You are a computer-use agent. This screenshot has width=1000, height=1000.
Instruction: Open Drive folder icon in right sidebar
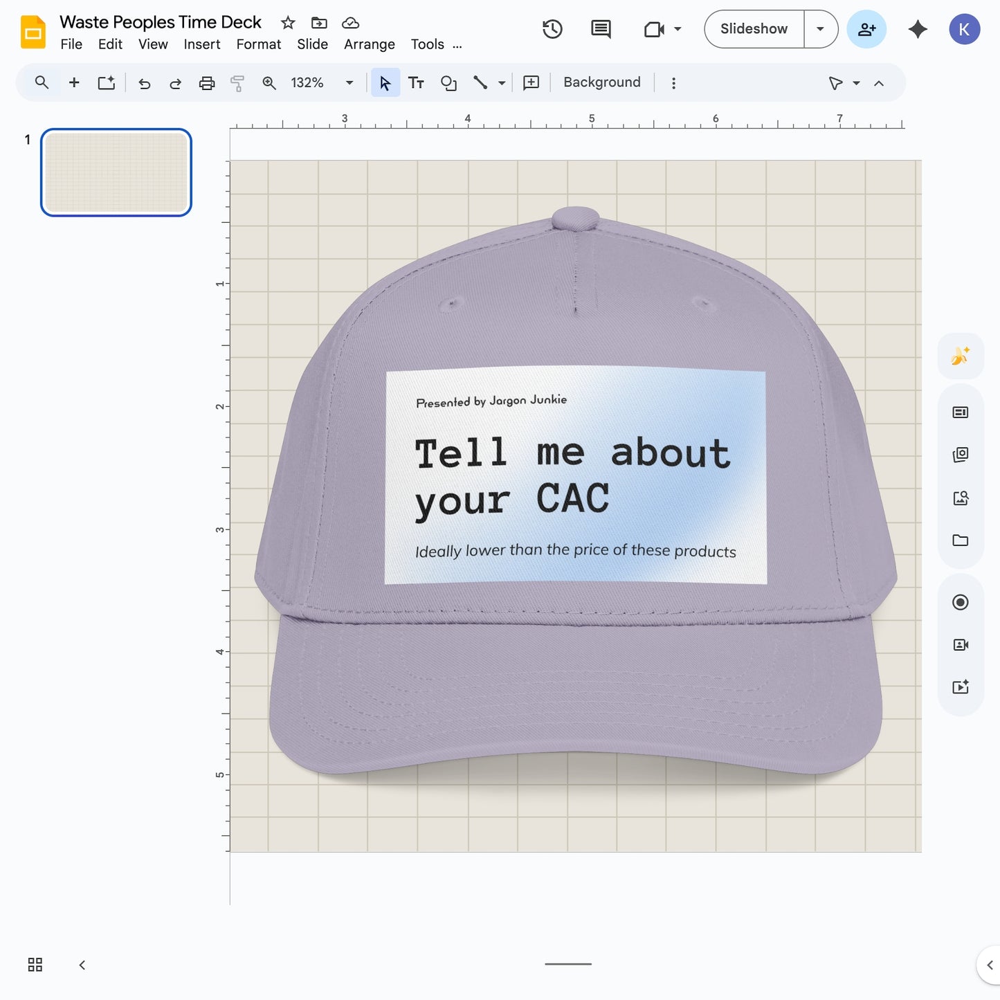[961, 540]
